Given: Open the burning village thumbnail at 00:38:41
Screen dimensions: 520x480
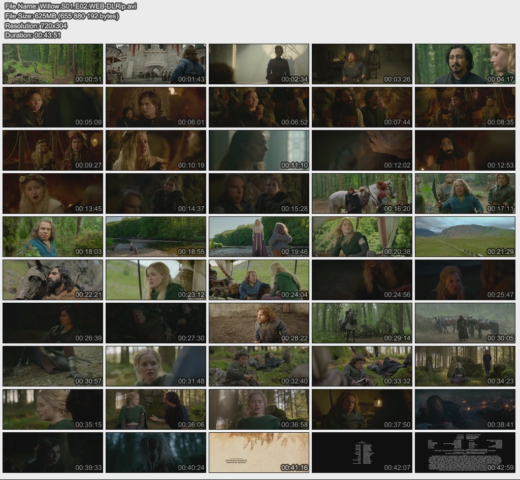Looking at the screenshot, I should (465, 410).
